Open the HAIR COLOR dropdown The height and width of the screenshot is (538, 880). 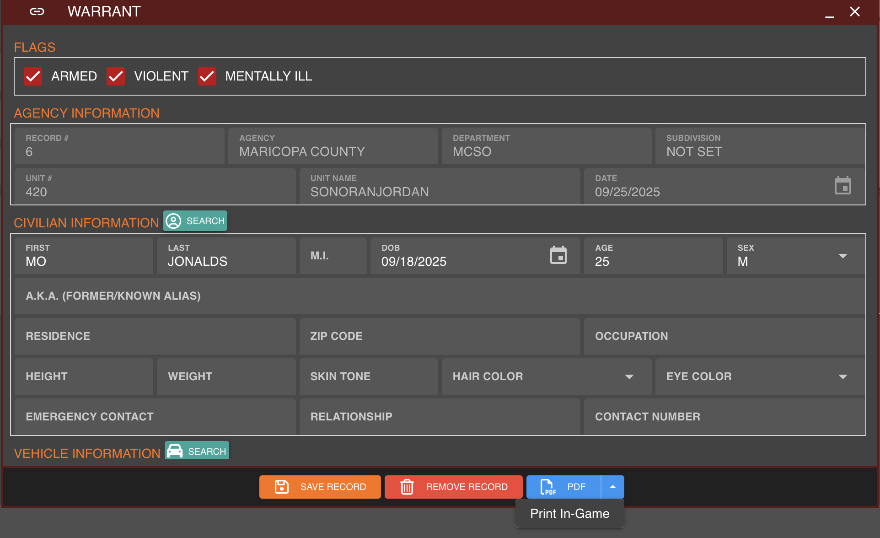coord(629,377)
